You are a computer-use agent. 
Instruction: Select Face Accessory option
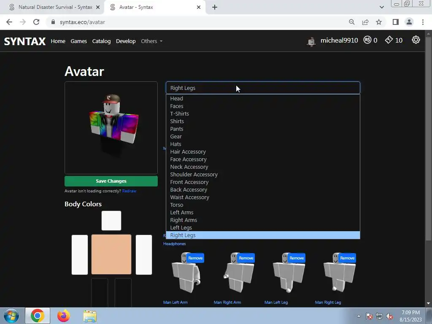[x=263, y=159]
